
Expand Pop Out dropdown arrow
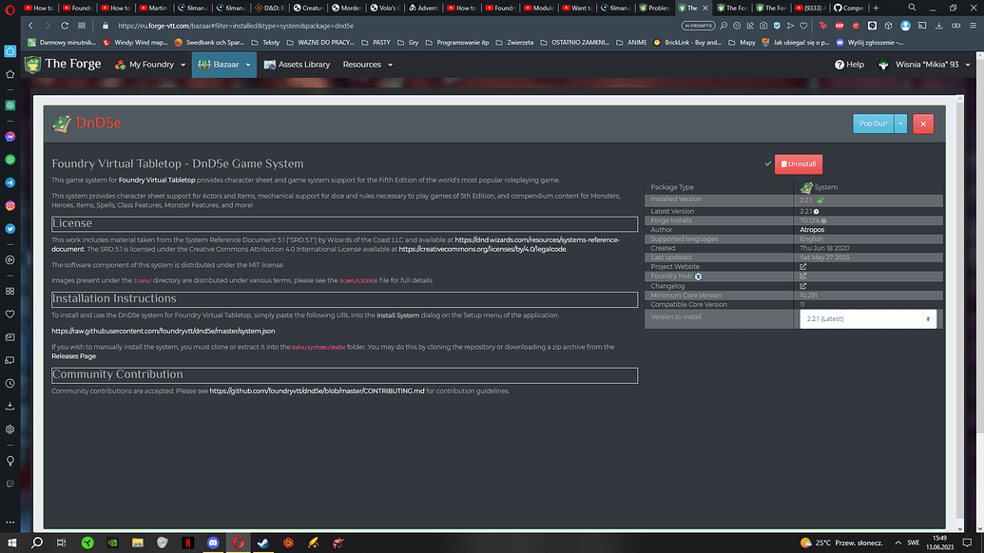[x=900, y=124]
